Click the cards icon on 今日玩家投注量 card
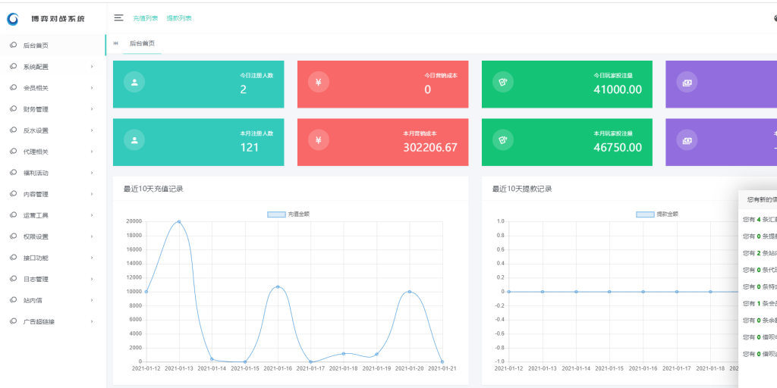 click(x=503, y=82)
